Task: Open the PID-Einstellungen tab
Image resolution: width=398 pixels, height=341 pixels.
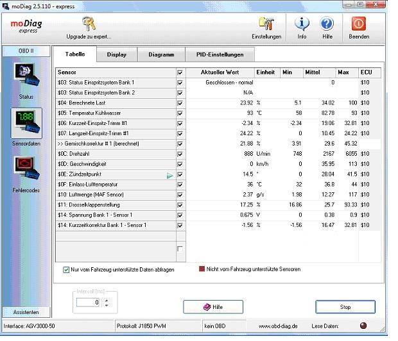Action: click(220, 54)
